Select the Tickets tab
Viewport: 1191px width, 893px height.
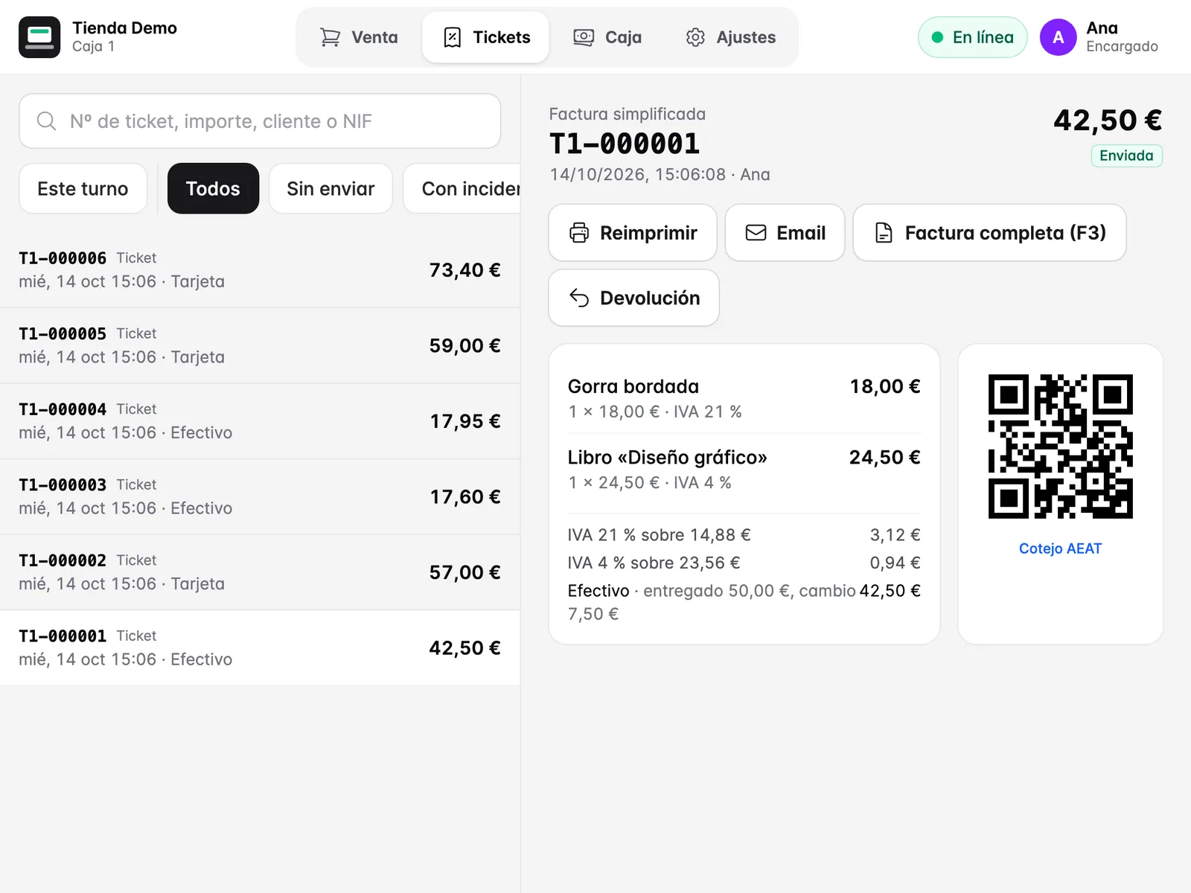(x=486, y=37)
